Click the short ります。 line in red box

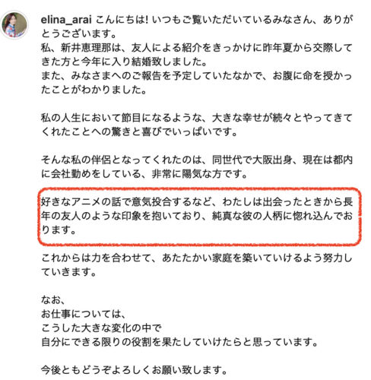coord(59,230)
